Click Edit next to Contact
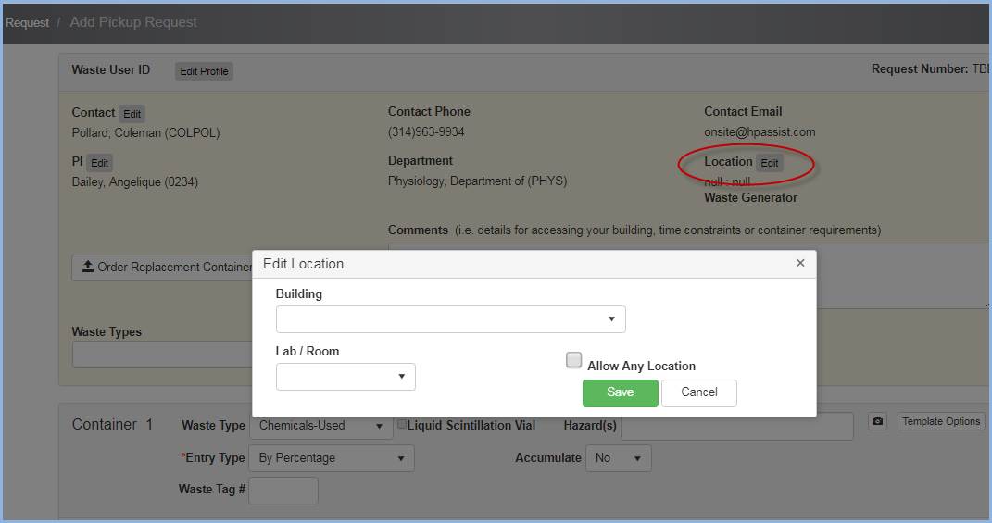Screen dimensions: 992x523 click(132, 114)
